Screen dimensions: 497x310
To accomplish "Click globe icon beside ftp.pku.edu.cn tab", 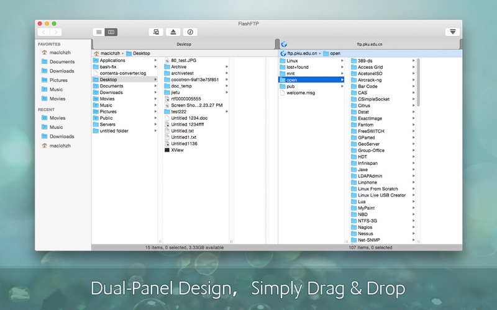I will 284,44.
